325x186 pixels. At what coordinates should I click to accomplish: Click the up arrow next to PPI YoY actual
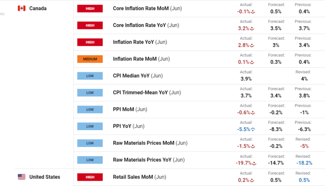[252, 129]
